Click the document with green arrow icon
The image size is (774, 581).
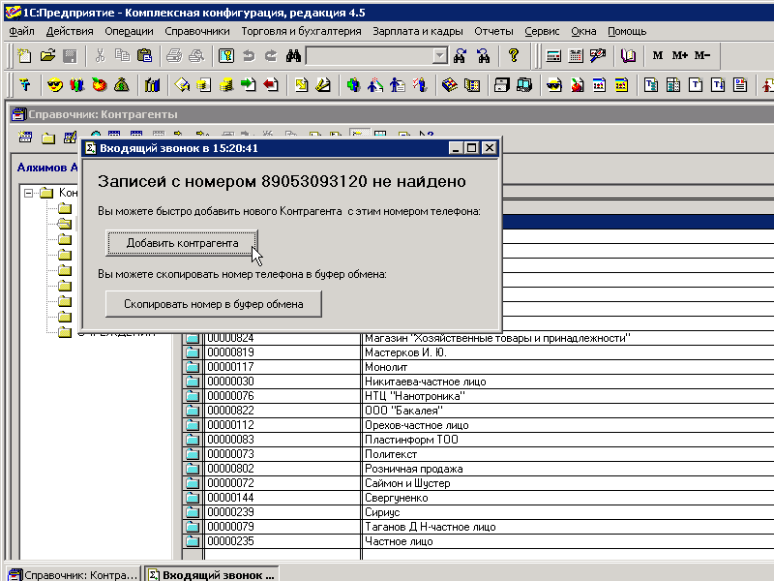point(249,85)
